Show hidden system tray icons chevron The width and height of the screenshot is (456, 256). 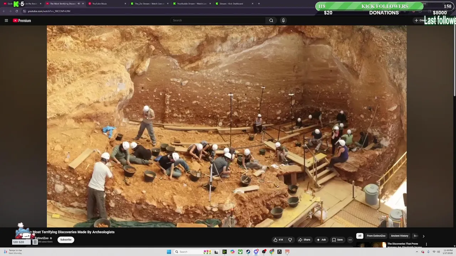417,252
